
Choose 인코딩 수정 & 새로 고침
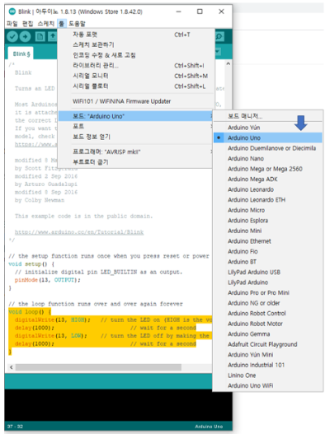(136, 55)
